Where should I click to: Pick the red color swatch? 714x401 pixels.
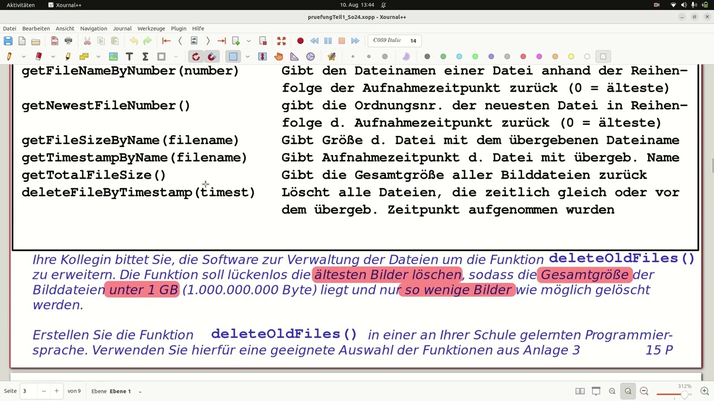coord(523,56)
